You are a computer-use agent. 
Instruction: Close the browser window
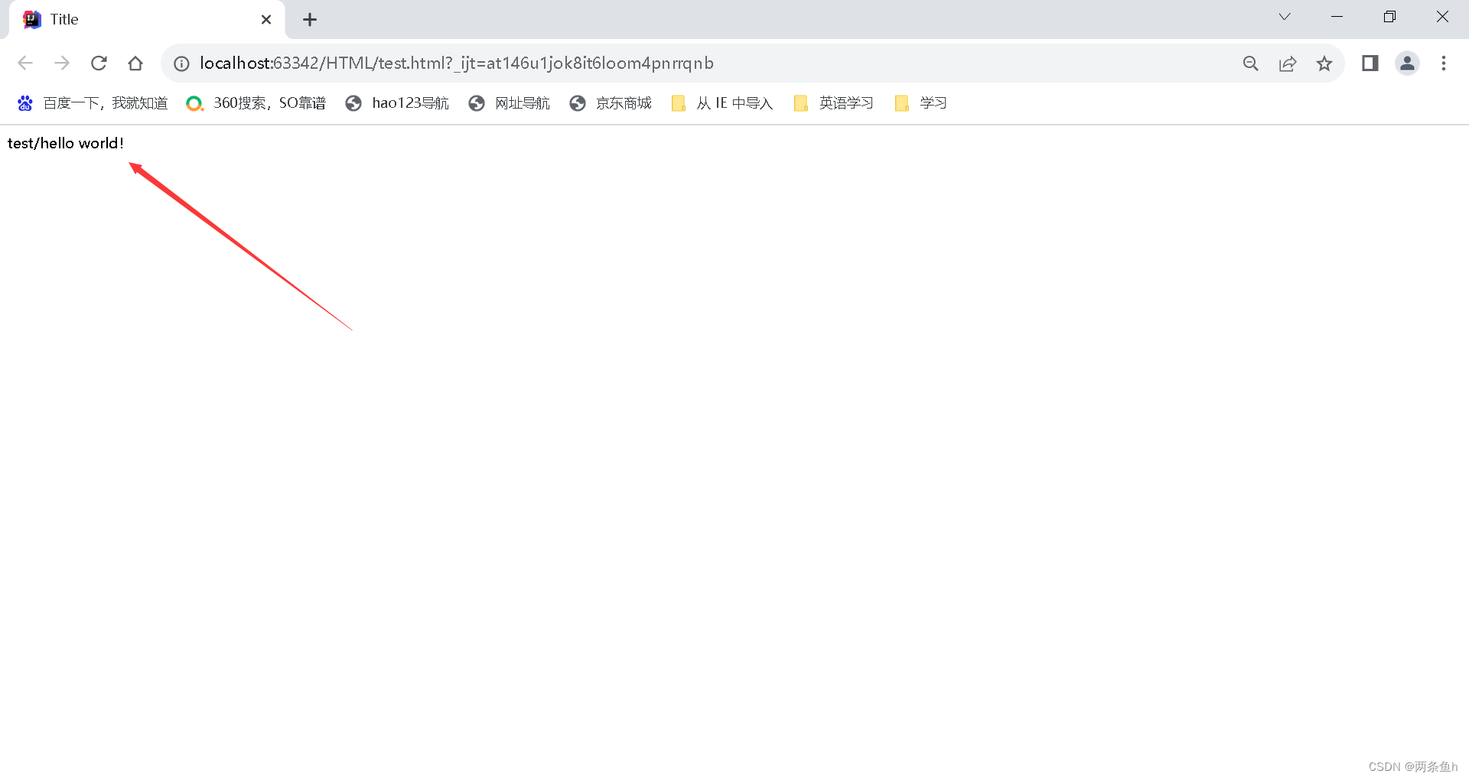click(1442, 17)
